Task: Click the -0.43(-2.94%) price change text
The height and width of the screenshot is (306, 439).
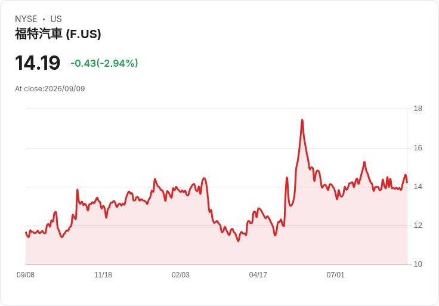Action: pyautogui.click(x=104, y=63)
